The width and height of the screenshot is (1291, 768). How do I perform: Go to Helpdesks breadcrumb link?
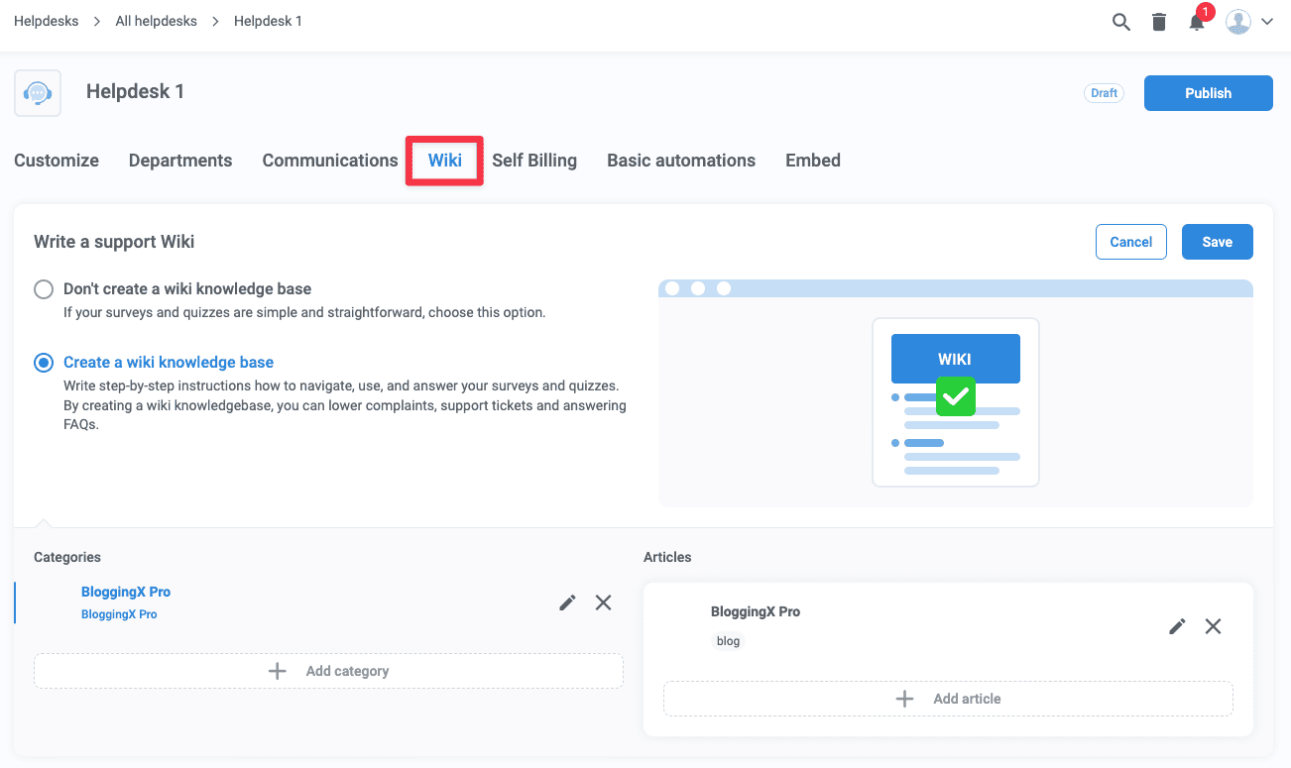(47, 21)
